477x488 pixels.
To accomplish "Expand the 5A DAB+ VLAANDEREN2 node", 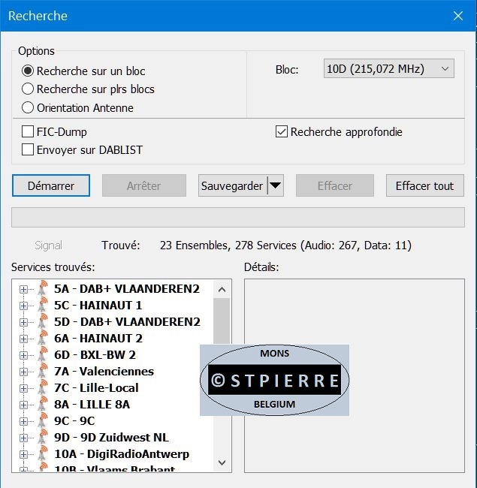I will click(x=23, y=290).
